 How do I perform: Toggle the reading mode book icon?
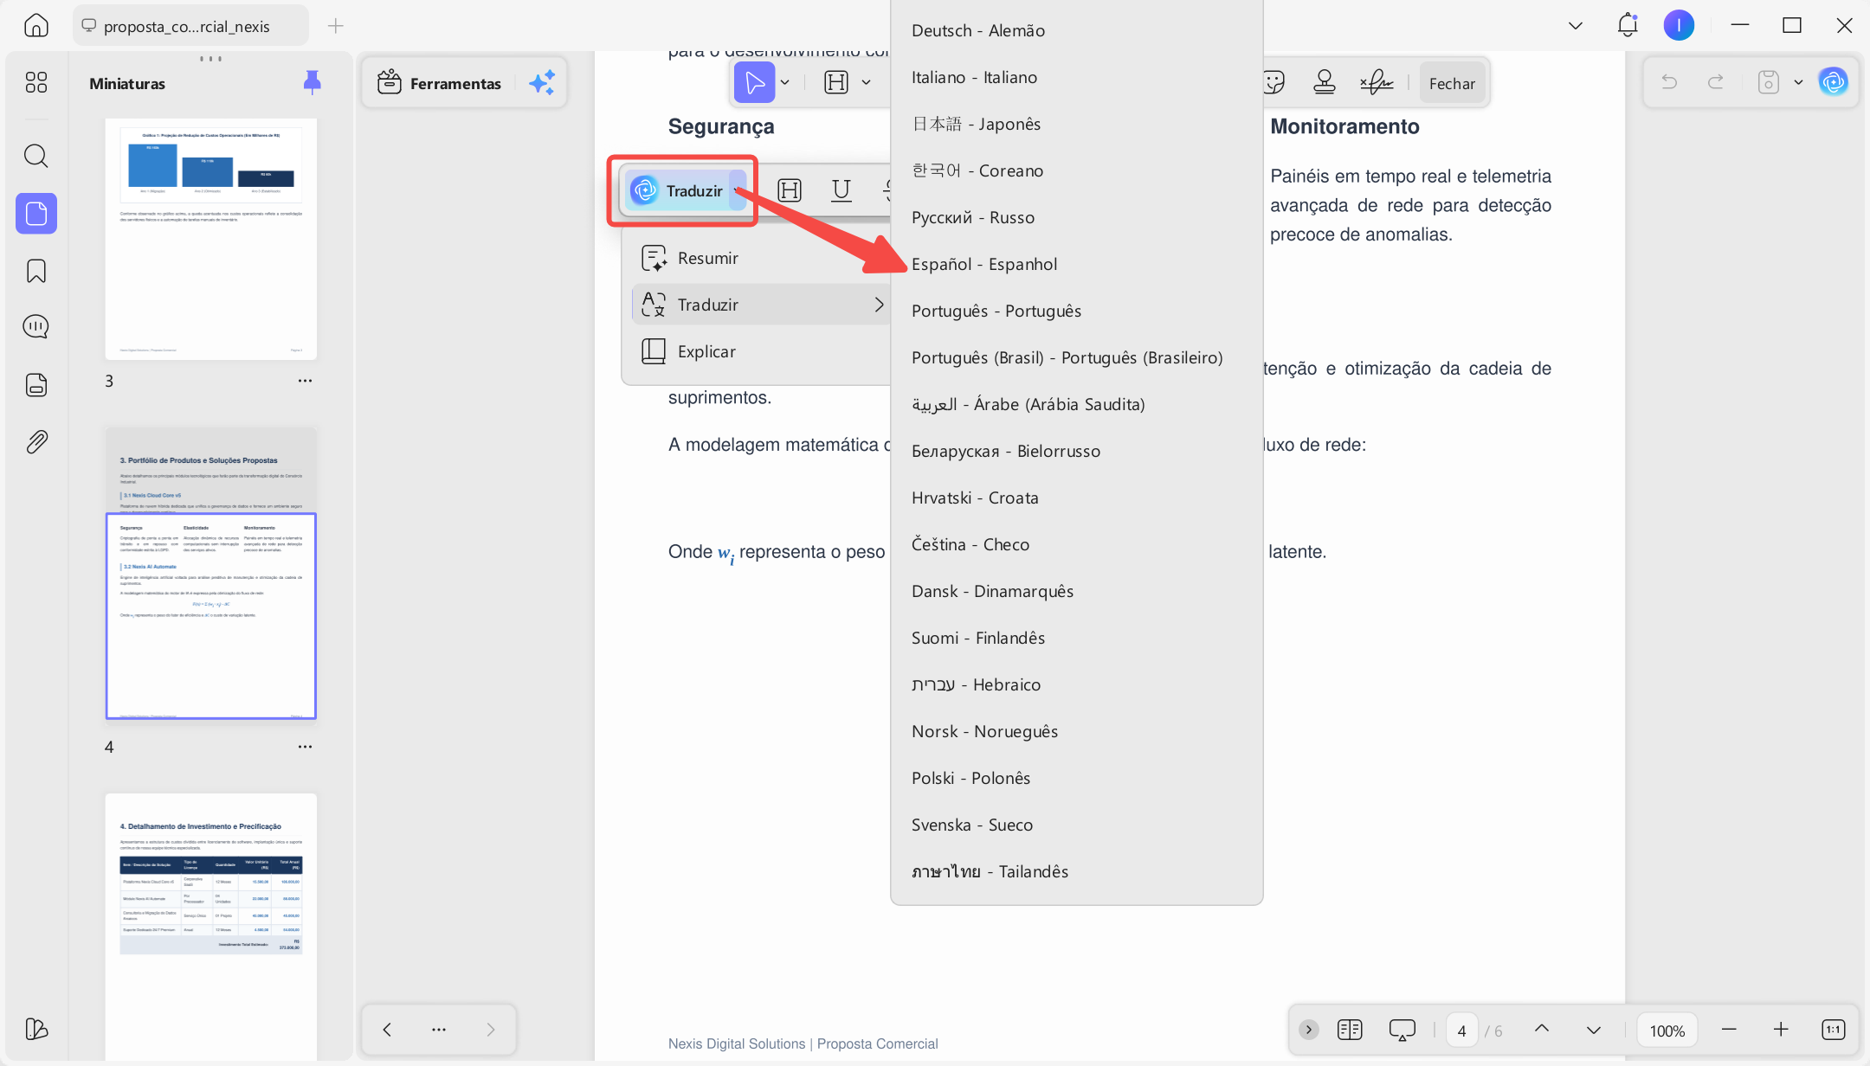(x=1350, y=1030)
